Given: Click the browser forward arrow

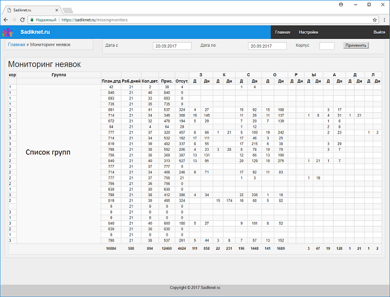Looking at the screenshot, I should click(15, 20).
